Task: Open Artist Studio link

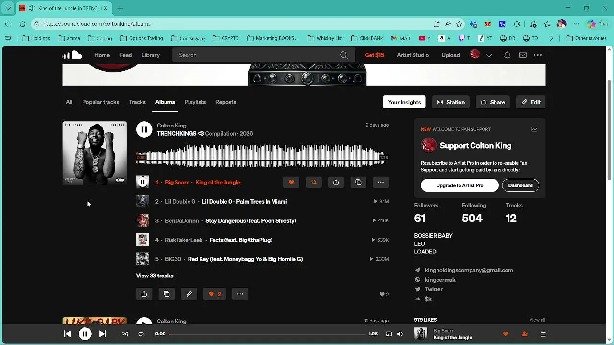Action: tap(413, 55)
